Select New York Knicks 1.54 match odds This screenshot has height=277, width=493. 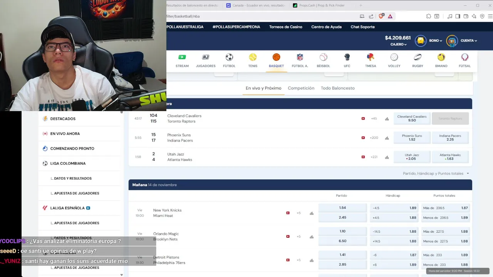click(342, 208)
